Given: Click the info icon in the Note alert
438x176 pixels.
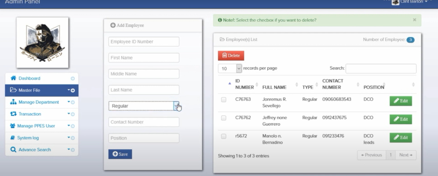Looking at the screenshot, I should (x=220, y=20).
